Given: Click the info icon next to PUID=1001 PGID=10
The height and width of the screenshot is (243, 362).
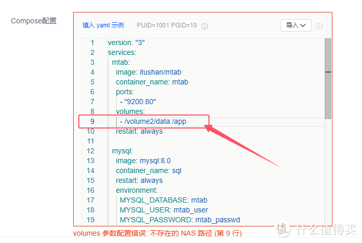Looking at the screenshot, I should coord(204,26).
